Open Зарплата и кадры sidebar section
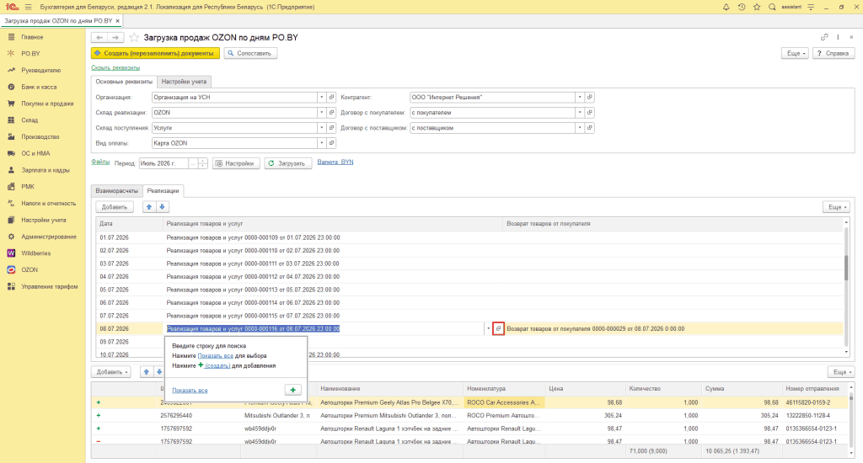863x463 pixels. pos(46,170)
